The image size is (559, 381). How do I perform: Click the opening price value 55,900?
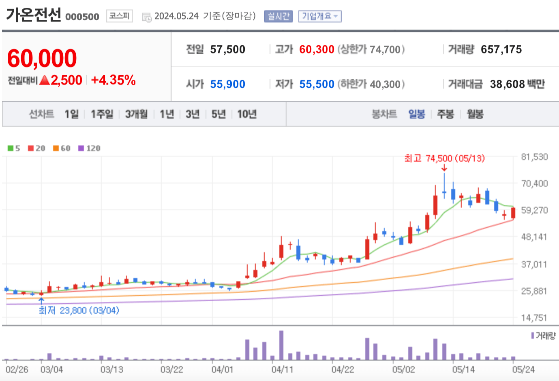tap(227, 84)
